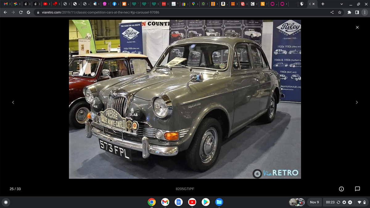Open Files app from the shelf
This screenshot has height=208, width=370.
pyautogui.click(x=219, y=202)
